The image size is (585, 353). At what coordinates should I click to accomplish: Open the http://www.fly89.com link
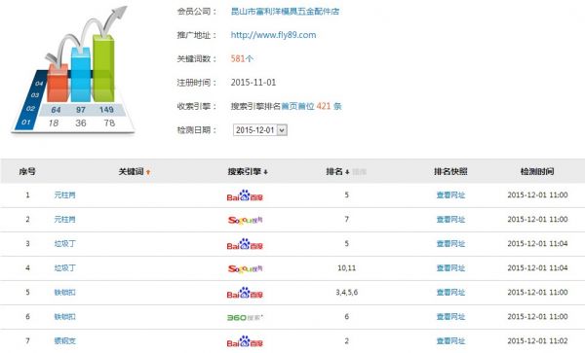(x=273, y=35)
